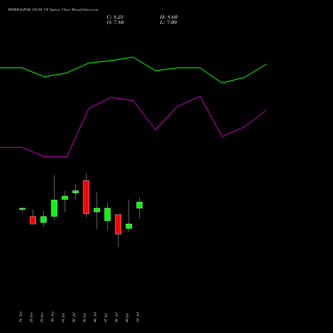Click the red candle above 25 Jun
Image resolution: width=333 pixels, height=333 pixels.
point(33,220)
